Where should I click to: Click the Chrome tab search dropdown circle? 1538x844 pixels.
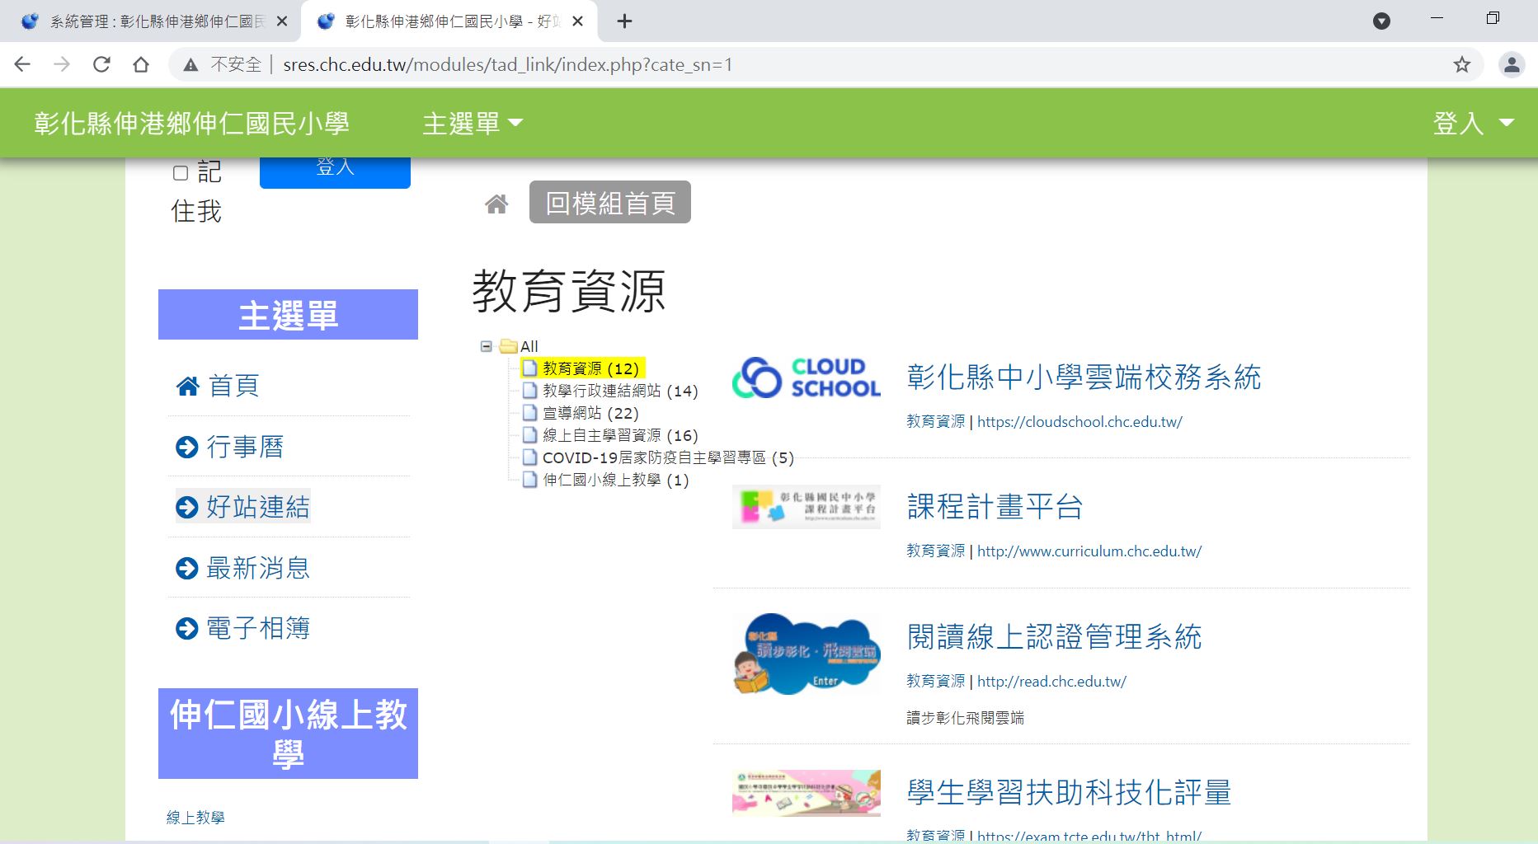click(x=1382, y=21)
